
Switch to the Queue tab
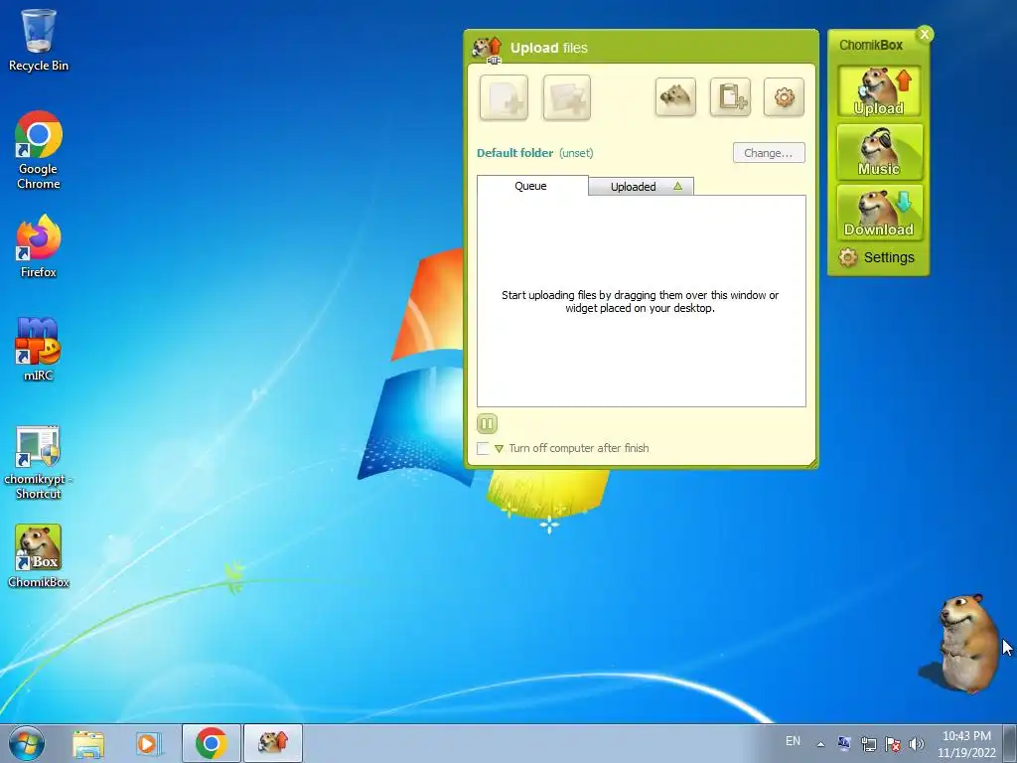click(x=531, y=186)
